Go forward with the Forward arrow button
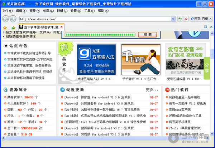 point(13,19)
